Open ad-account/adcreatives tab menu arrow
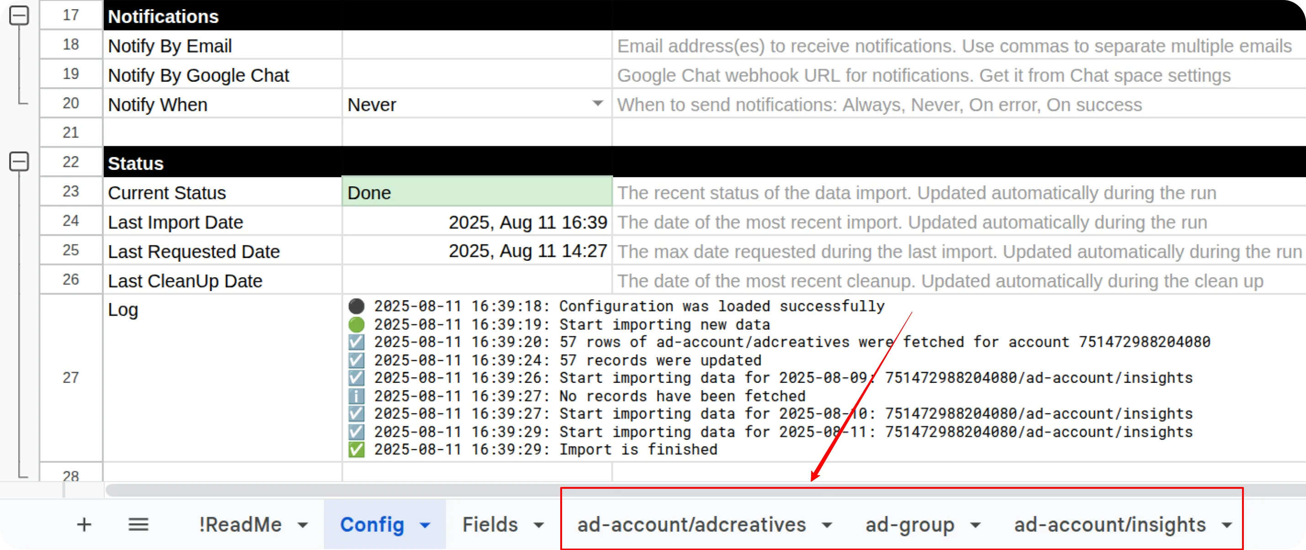 (x=827, y=525)
